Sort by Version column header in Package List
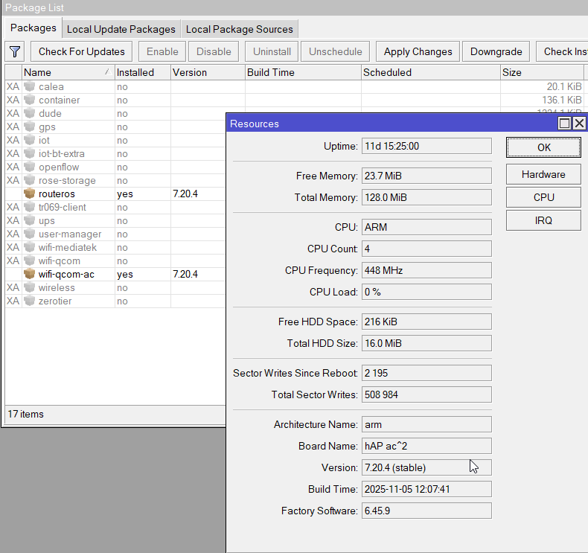The width and height of the screenshot is (588, 553). point(208,72)
